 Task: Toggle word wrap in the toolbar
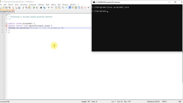tap(63, 8)
